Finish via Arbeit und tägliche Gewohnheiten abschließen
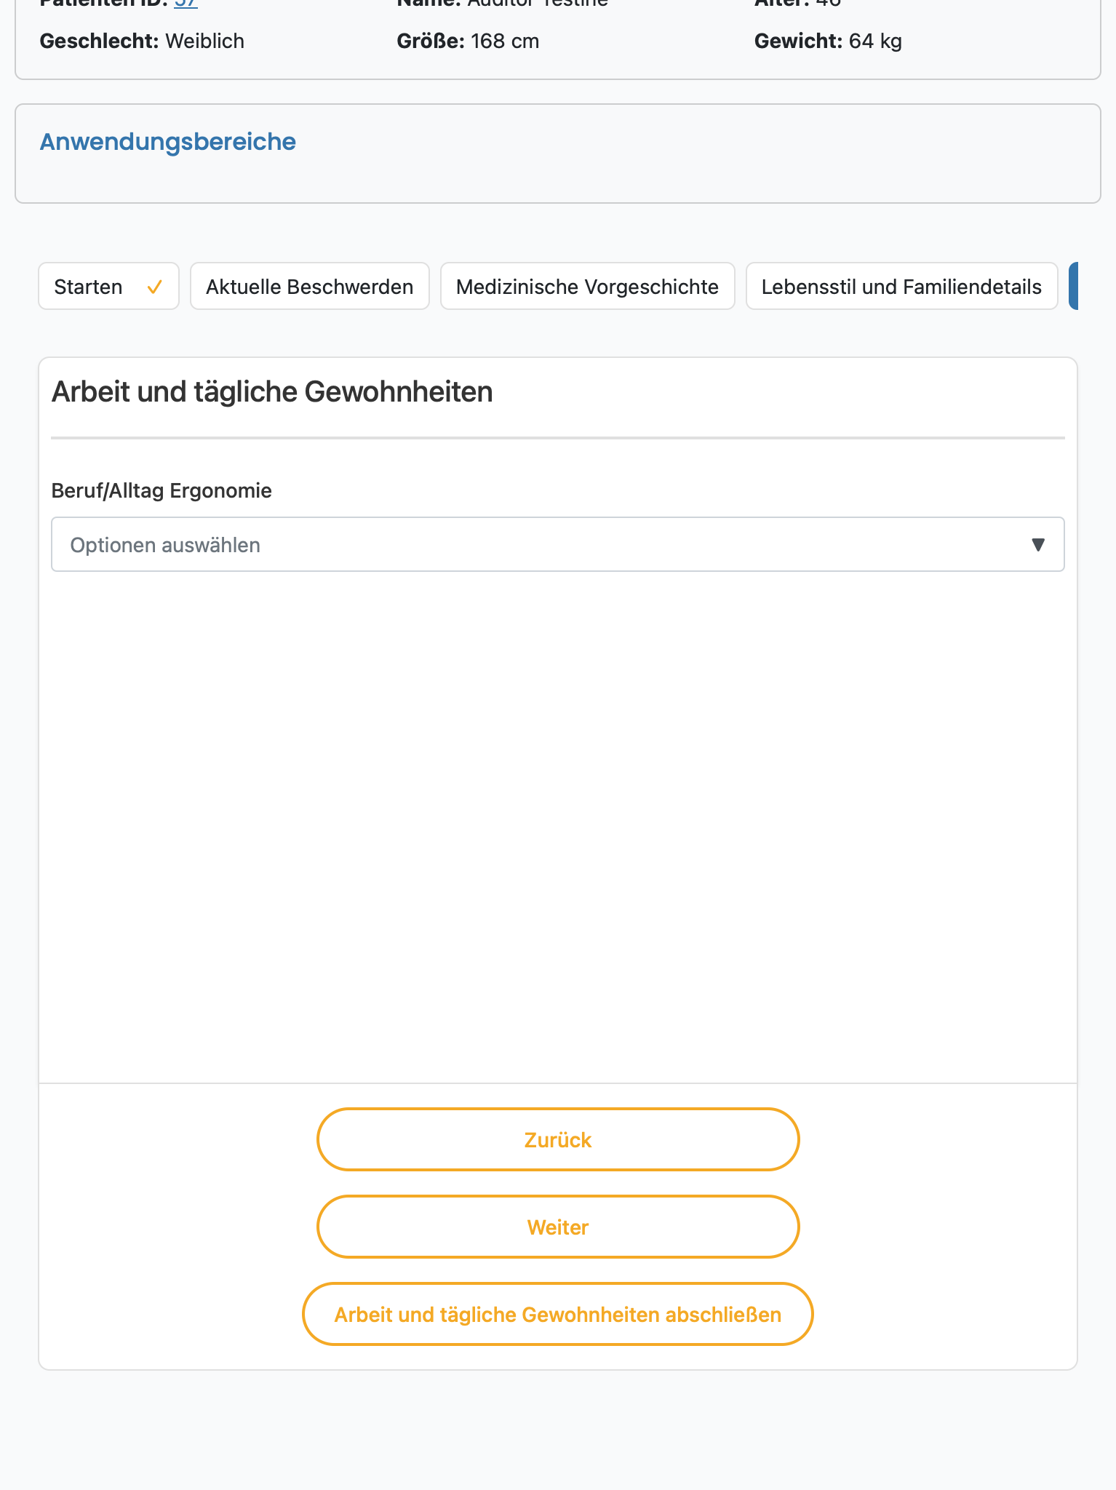The height and width of the screenshot is (1490, 1116). tap(558, 1314)
